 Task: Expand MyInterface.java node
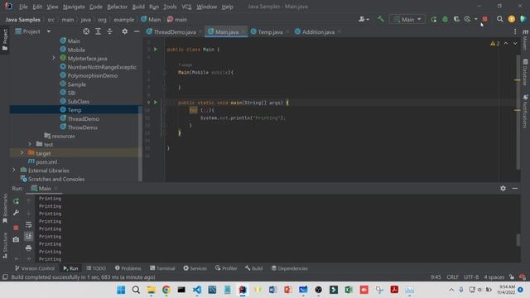[x=53, y=58]
